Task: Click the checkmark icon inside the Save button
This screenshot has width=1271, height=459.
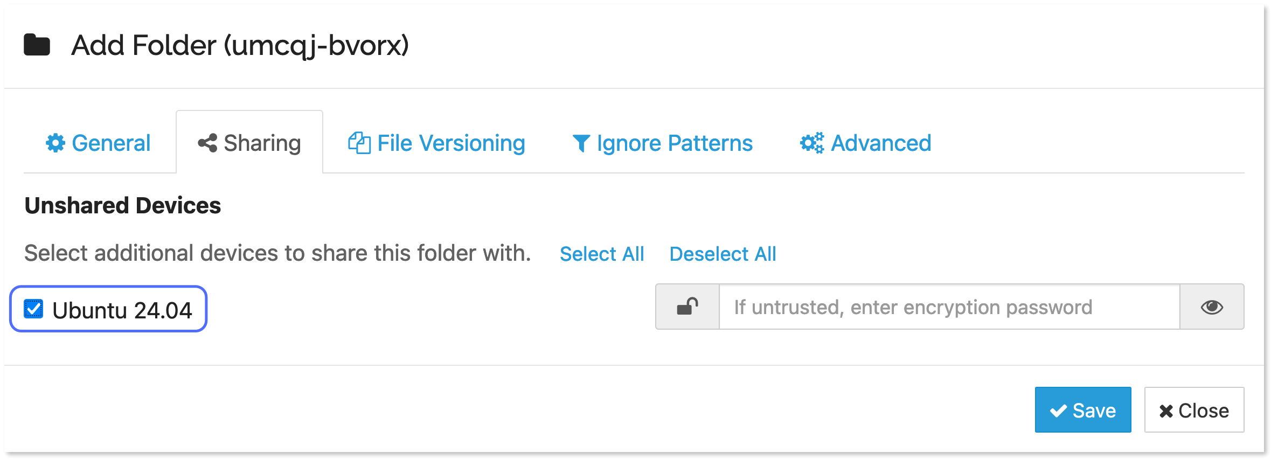Action: [x=1058, y=410]
